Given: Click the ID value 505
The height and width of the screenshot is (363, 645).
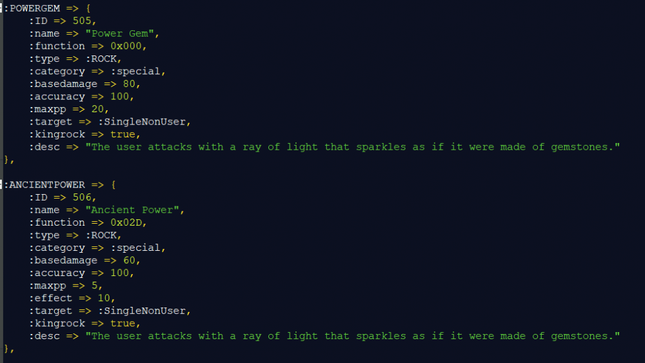Looking at the screenshot, I should coord(82,21).
